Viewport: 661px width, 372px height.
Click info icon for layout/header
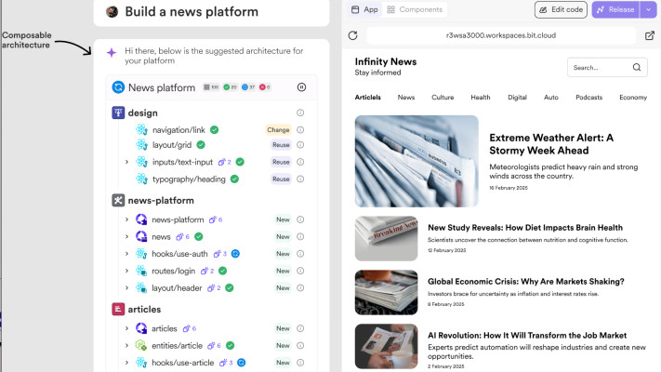[300, 288]
